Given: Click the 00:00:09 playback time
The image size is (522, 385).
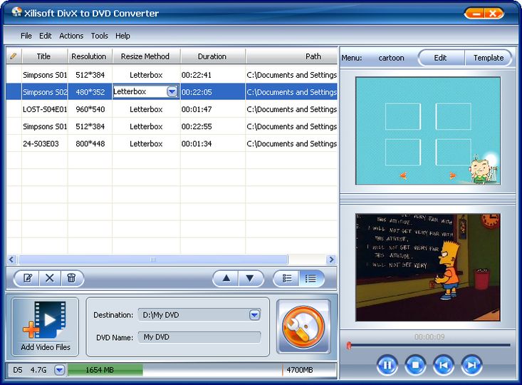Looking at the screenshot, I should [x=429, y=337].
